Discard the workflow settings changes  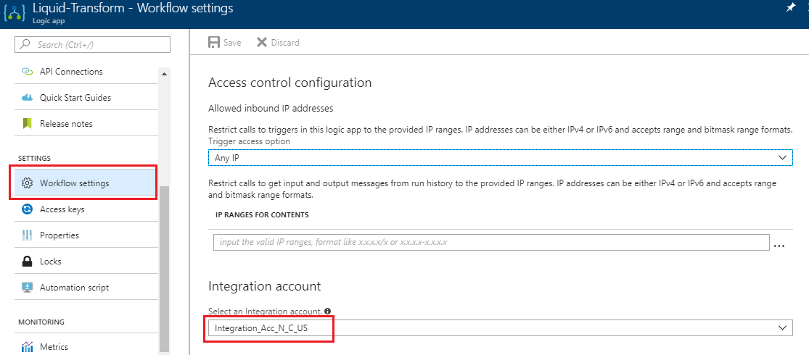click(x=278, y=42)
